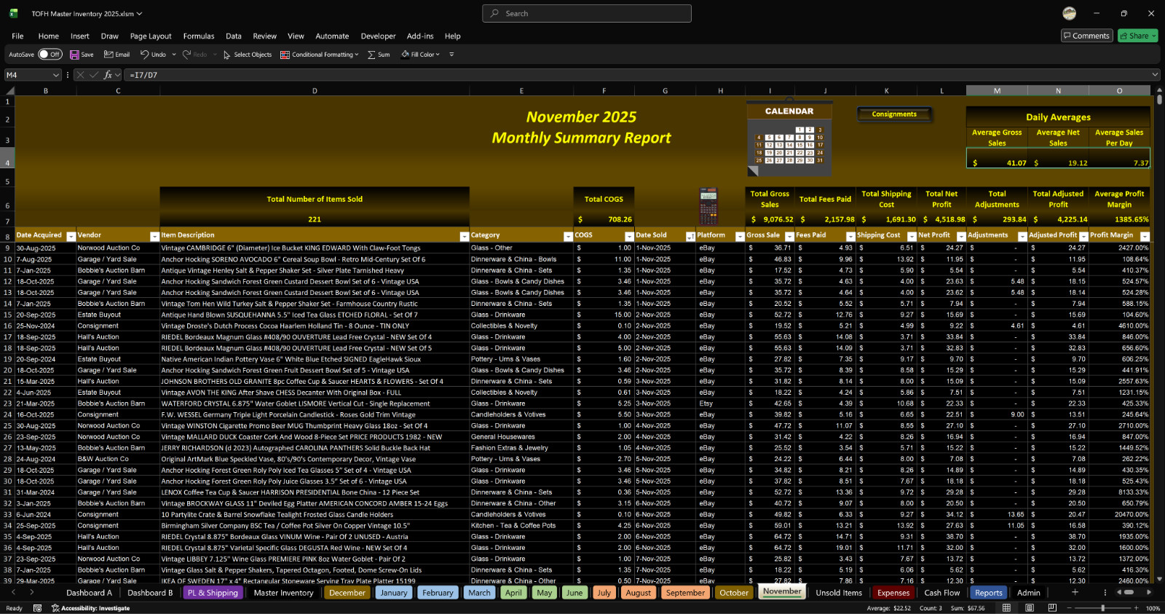Click the vertical scrollbar down arrow
1165x614 pixels.
pyautogui.click(x=1159, y=579)
